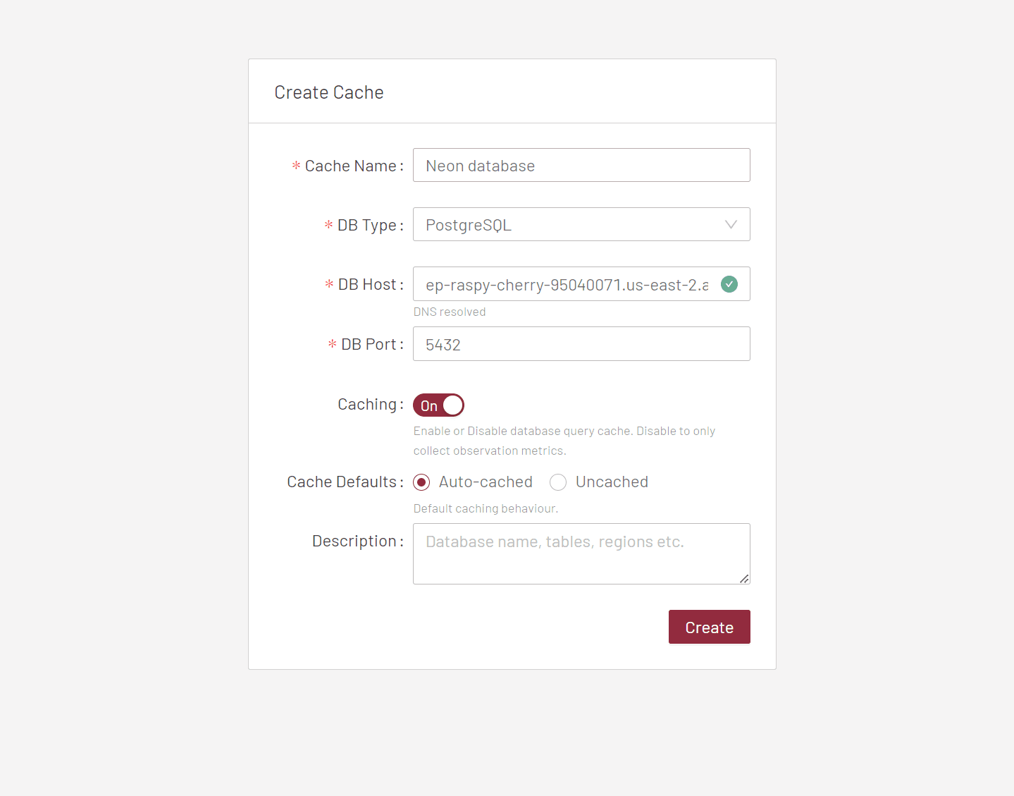This screenshot has width=1014, height=796.
Task: Expand database type options to change PostgreSQL
Action: [581, 224]
